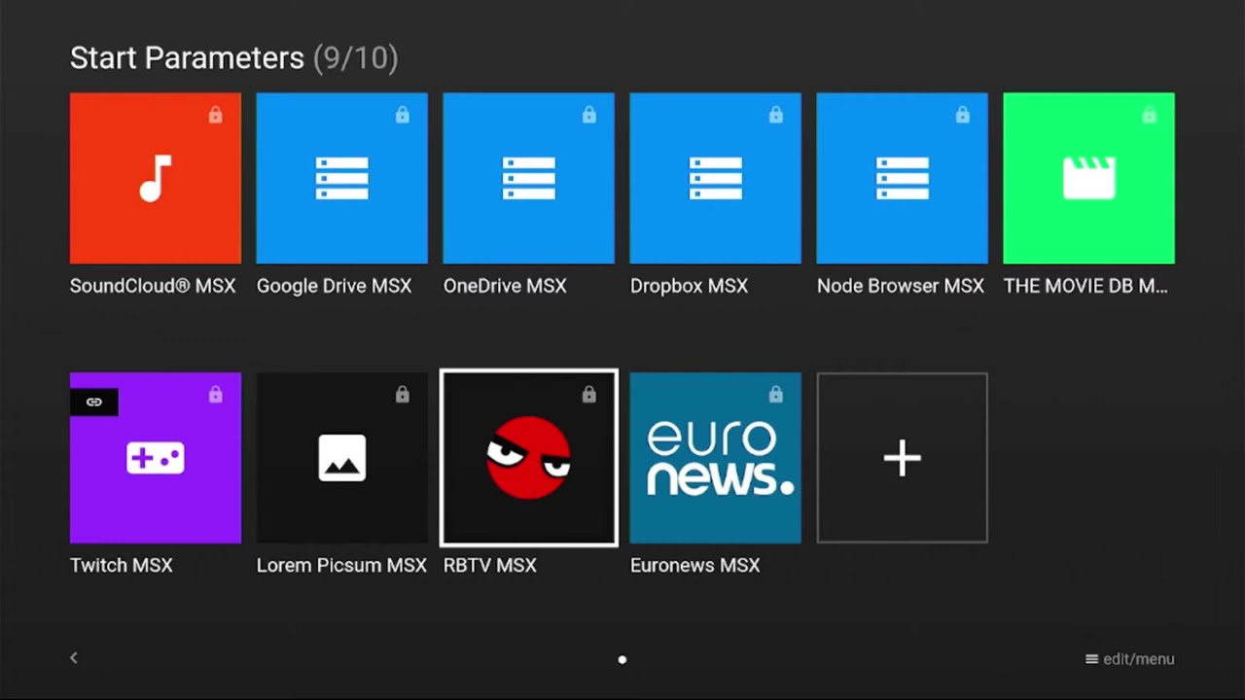Select the OneDrive MSX storage tile
The width and height of the screenshot is (1245, 700).
[529, 178]
